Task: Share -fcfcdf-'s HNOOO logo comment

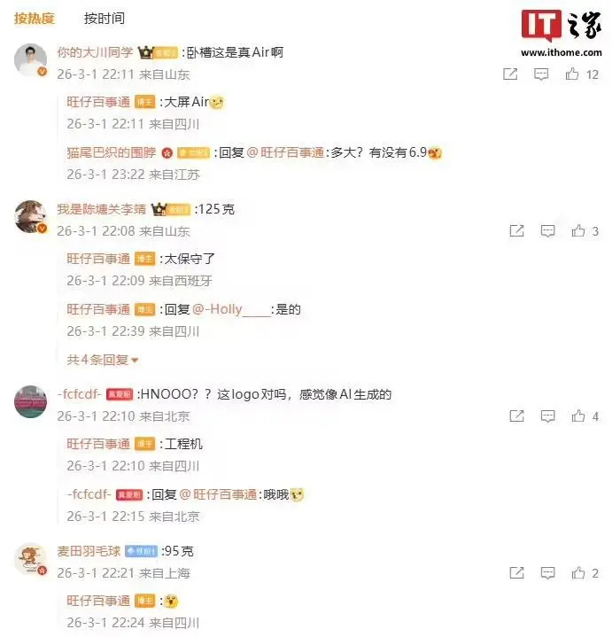Action: click(x=516, y=416)
